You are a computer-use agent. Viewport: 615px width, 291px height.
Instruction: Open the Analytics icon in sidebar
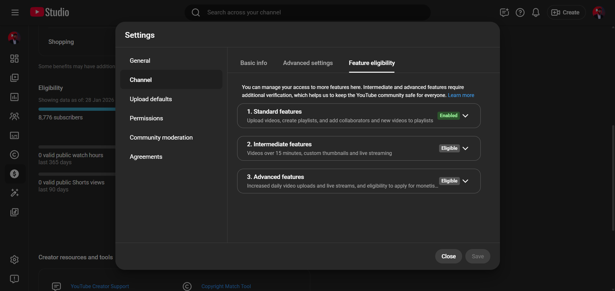[x=14, y=97]
